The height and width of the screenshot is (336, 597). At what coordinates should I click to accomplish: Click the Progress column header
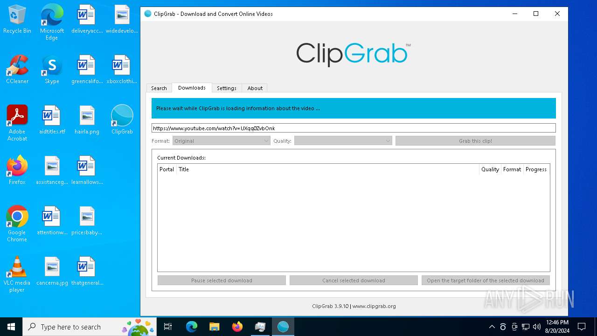tap(536, 169)
